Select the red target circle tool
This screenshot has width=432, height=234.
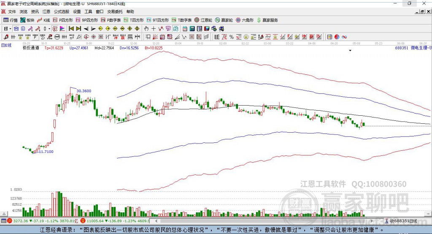(x=86, y=37)
